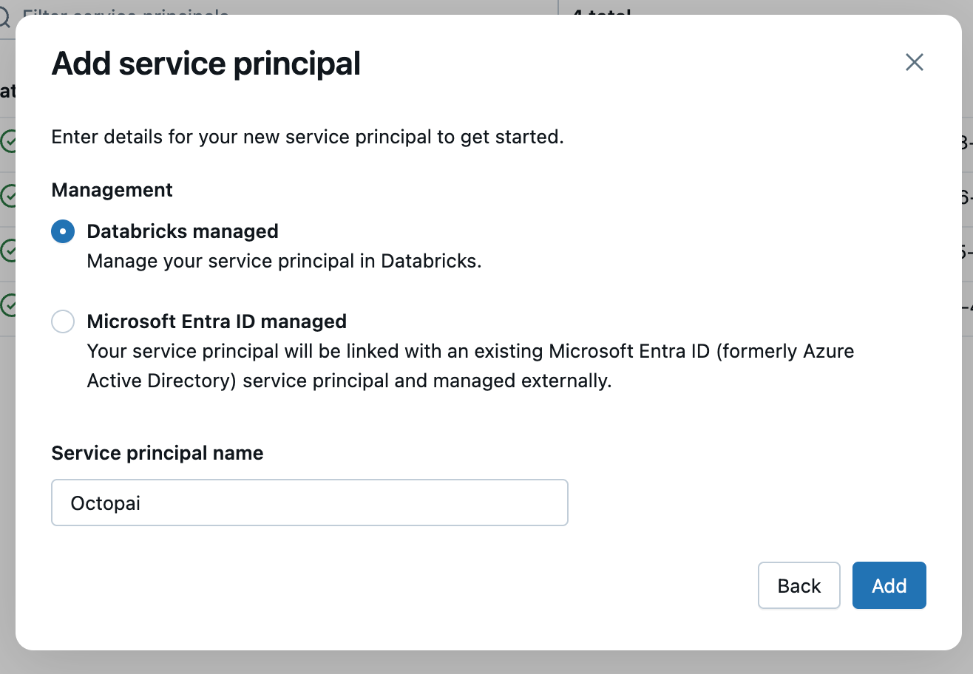Select the Databricks managed radio button
Image resolution: width=973 pixels, height=674 pixels.
tap(63, 231)
